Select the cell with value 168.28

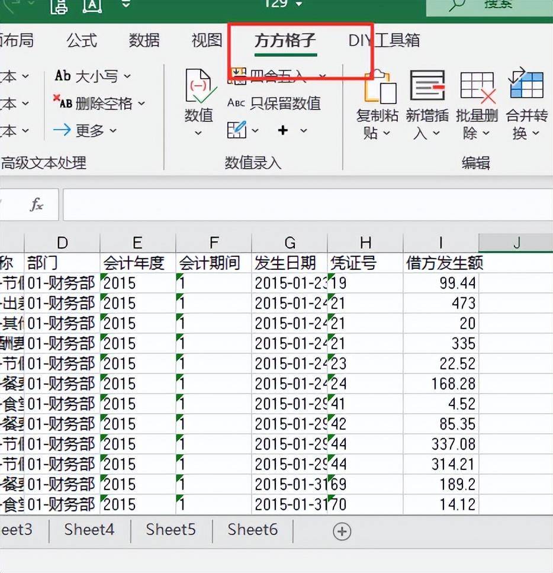pos(441,384)
